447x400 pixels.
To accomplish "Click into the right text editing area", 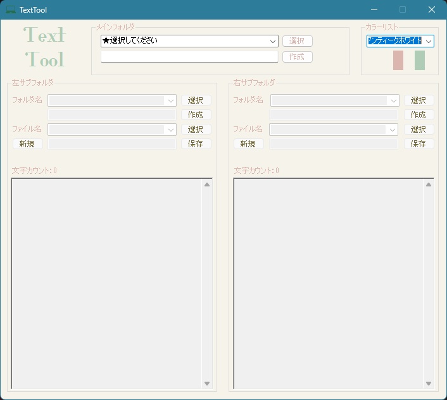I will [x=329, y=284].
